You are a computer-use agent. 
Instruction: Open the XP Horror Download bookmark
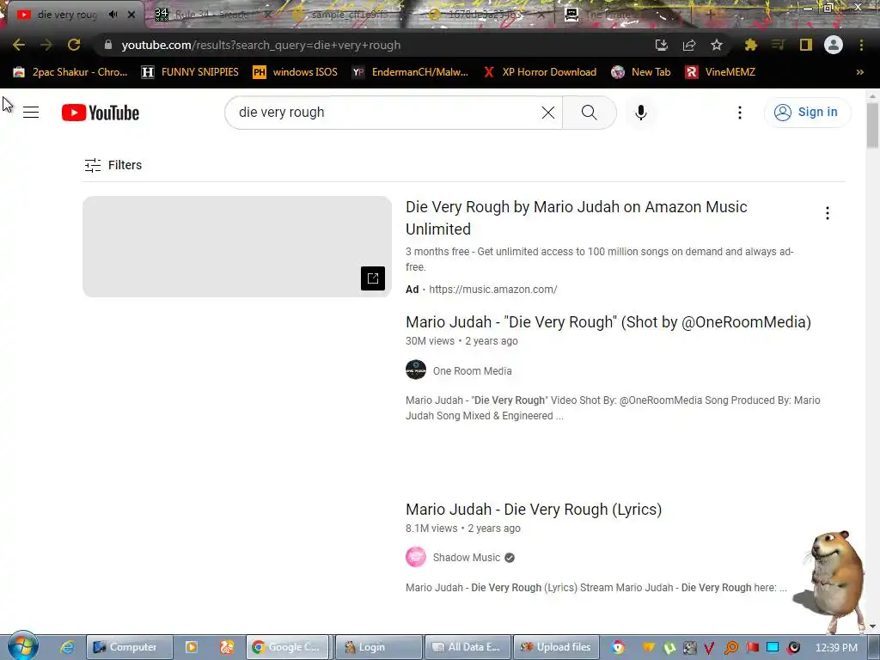(x=540, y=72)
